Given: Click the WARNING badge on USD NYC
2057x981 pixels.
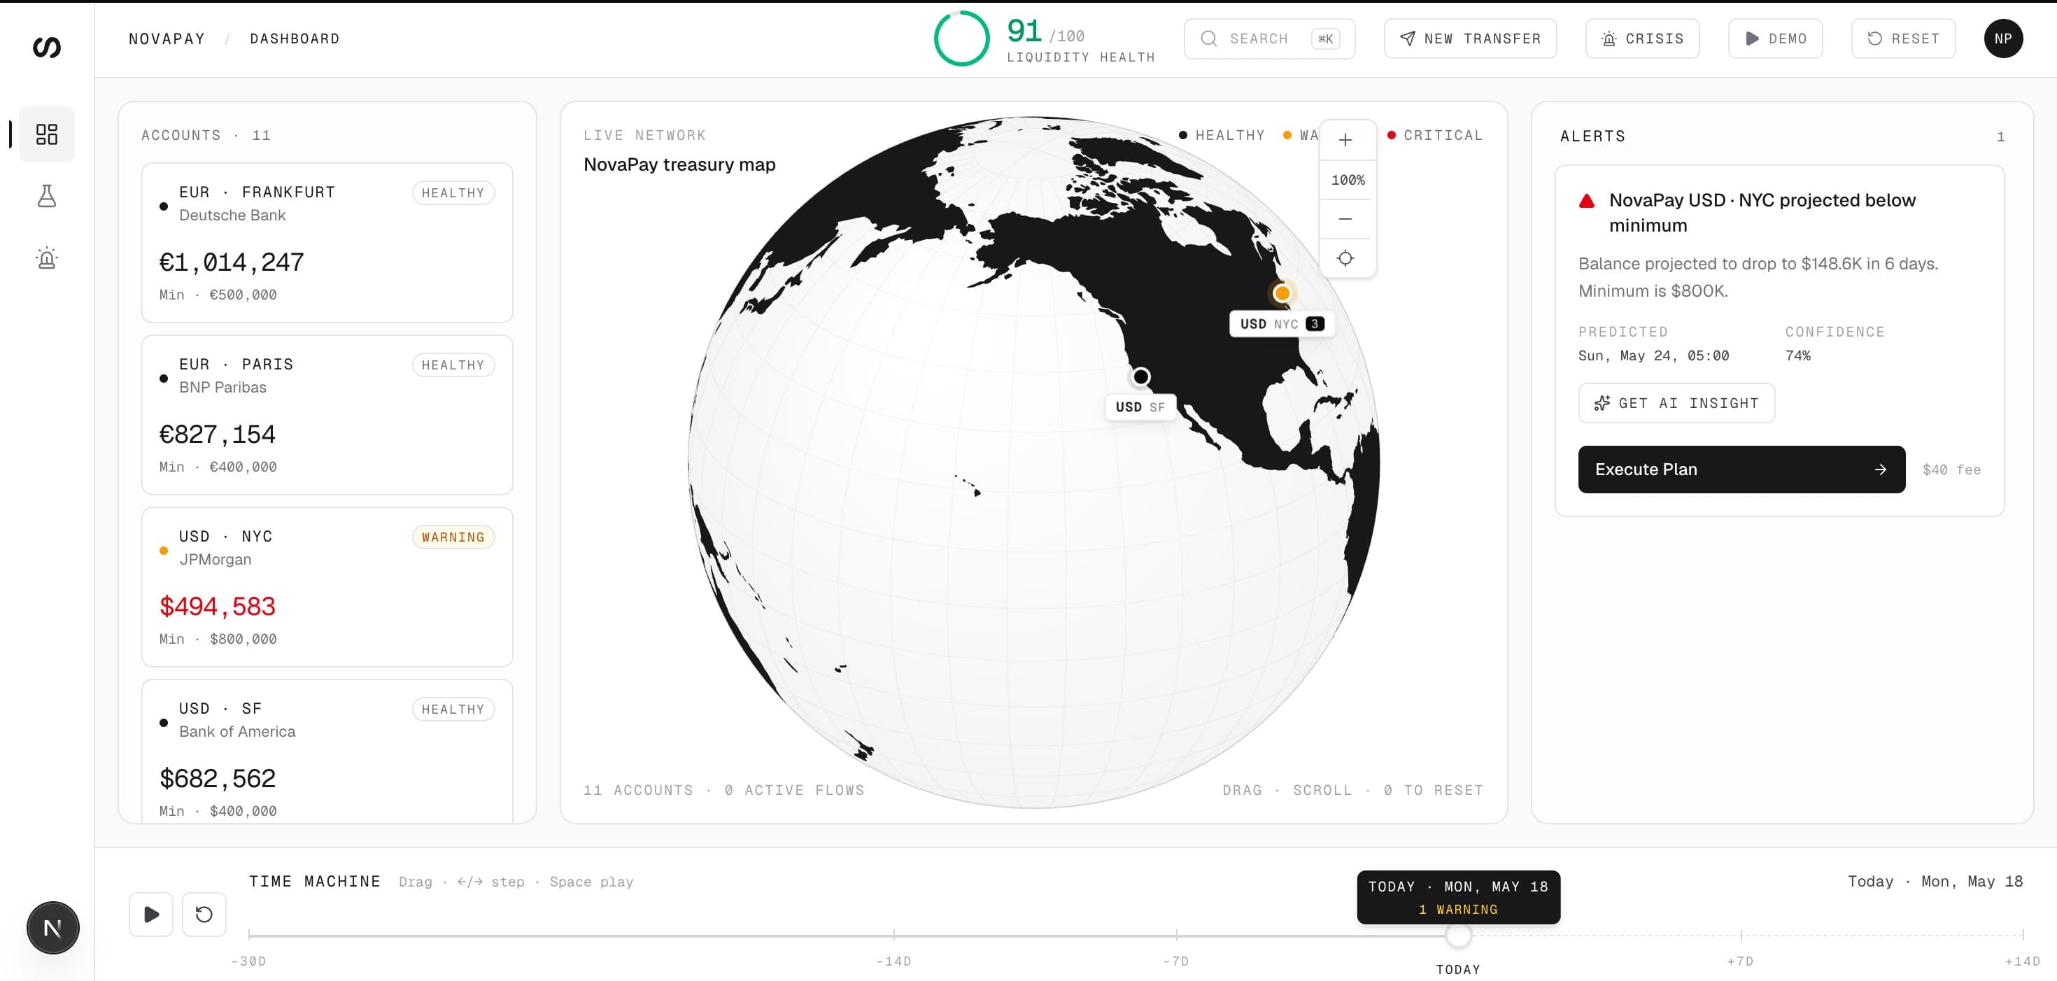Looking at the screenshot, I should point(453,537).
